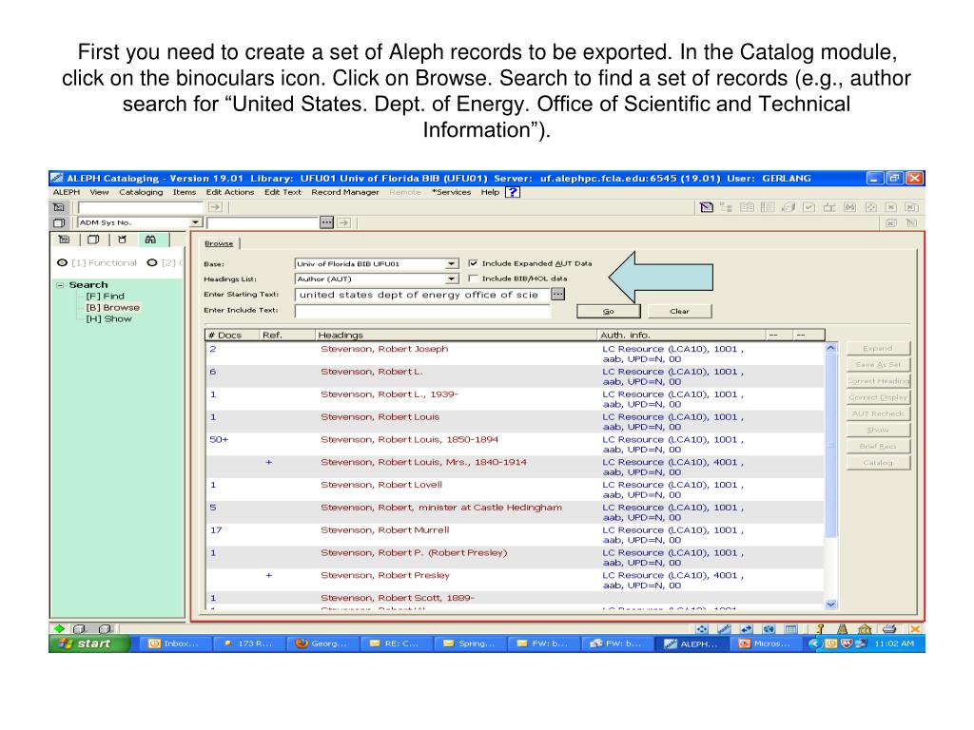Select the [2] radio button in left pane

[152, 262]
